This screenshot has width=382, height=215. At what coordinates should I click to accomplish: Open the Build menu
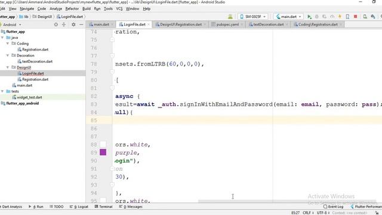pos(87,9)
